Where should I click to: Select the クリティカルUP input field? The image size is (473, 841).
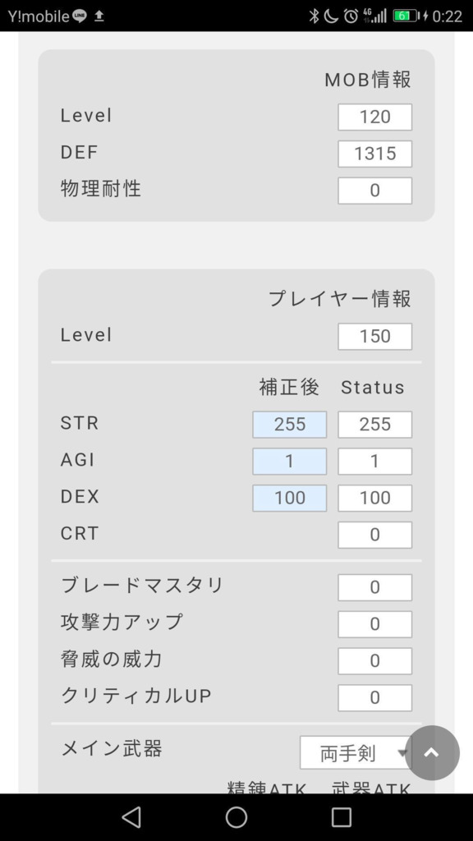click(x=374, y=698)
